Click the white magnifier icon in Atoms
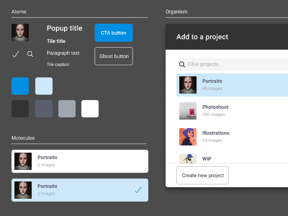This screenshot has width=288, height=216. point(30,54)
